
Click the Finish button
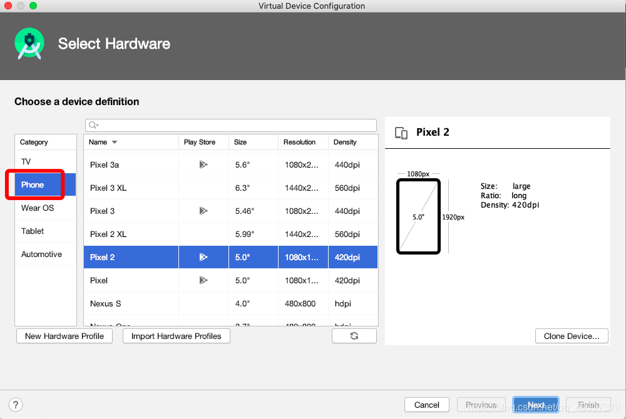click(588, 405)
